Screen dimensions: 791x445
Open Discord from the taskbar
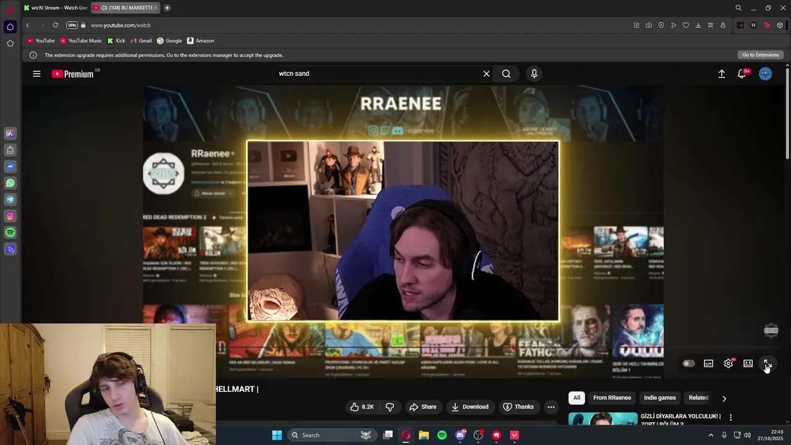(x=460, y=435)
